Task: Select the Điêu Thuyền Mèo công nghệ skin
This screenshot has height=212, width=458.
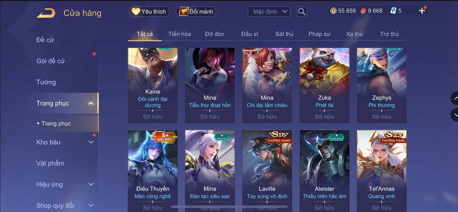Action: pyautogui.click(x=153, y=171)
